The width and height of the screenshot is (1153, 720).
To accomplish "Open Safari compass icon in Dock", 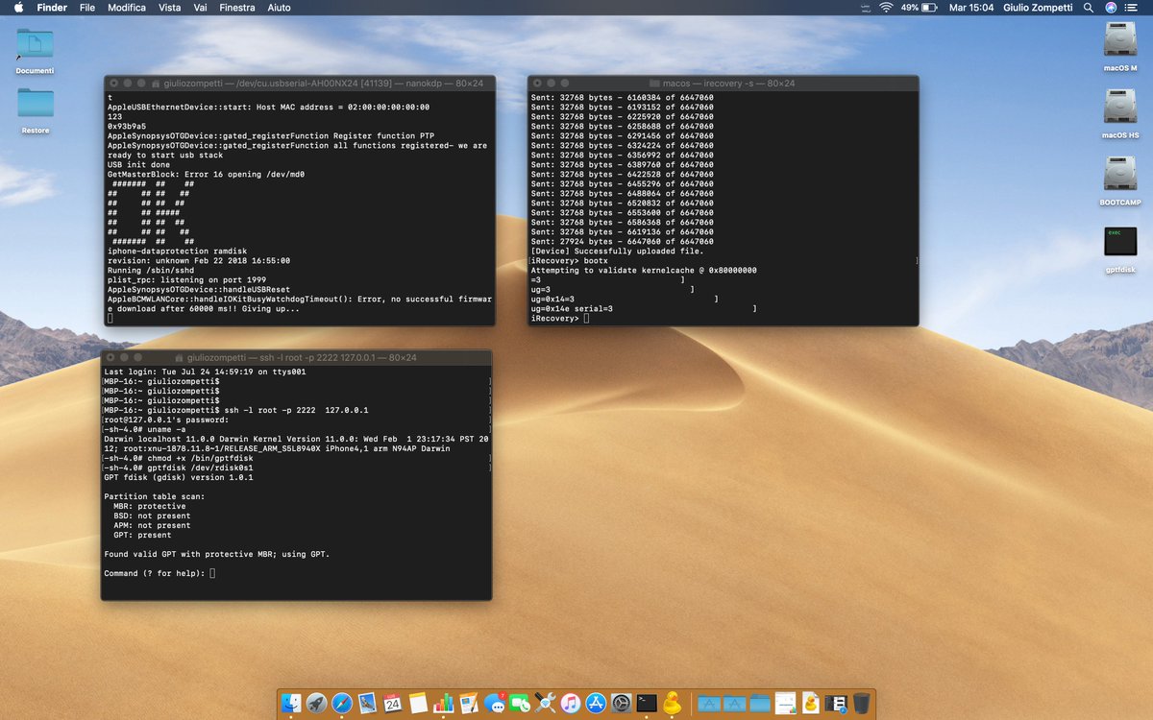I will (342, 704).
